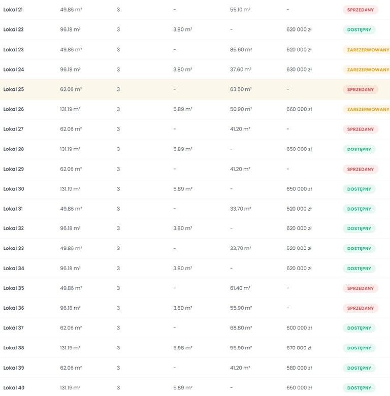Open the Lokal 21 listing
Image resolution: width=390 pixels, height=396 pixels.
[x=13, y=10]
